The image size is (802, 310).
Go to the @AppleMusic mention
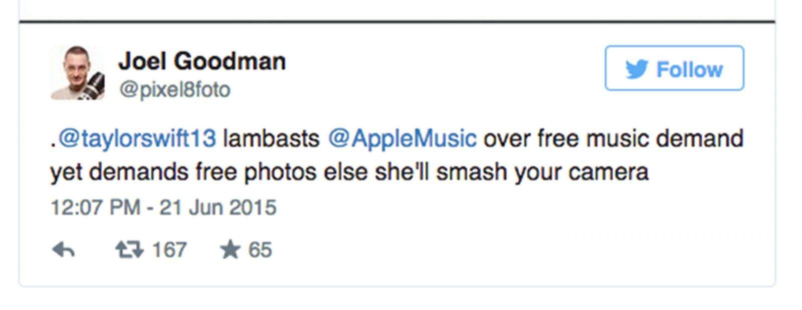(x=402, y=138)
